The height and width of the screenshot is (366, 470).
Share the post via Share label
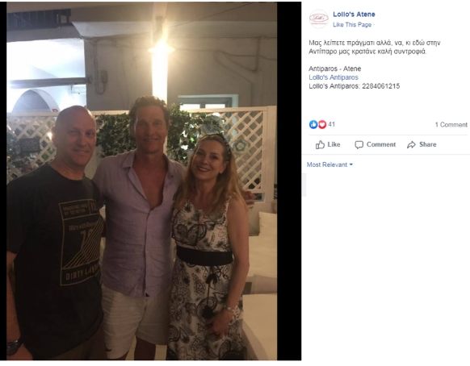pos(427,144)
